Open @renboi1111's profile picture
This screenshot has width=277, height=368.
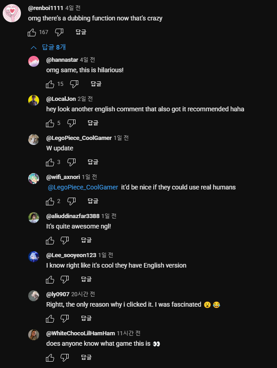click(x=12, y=13)
